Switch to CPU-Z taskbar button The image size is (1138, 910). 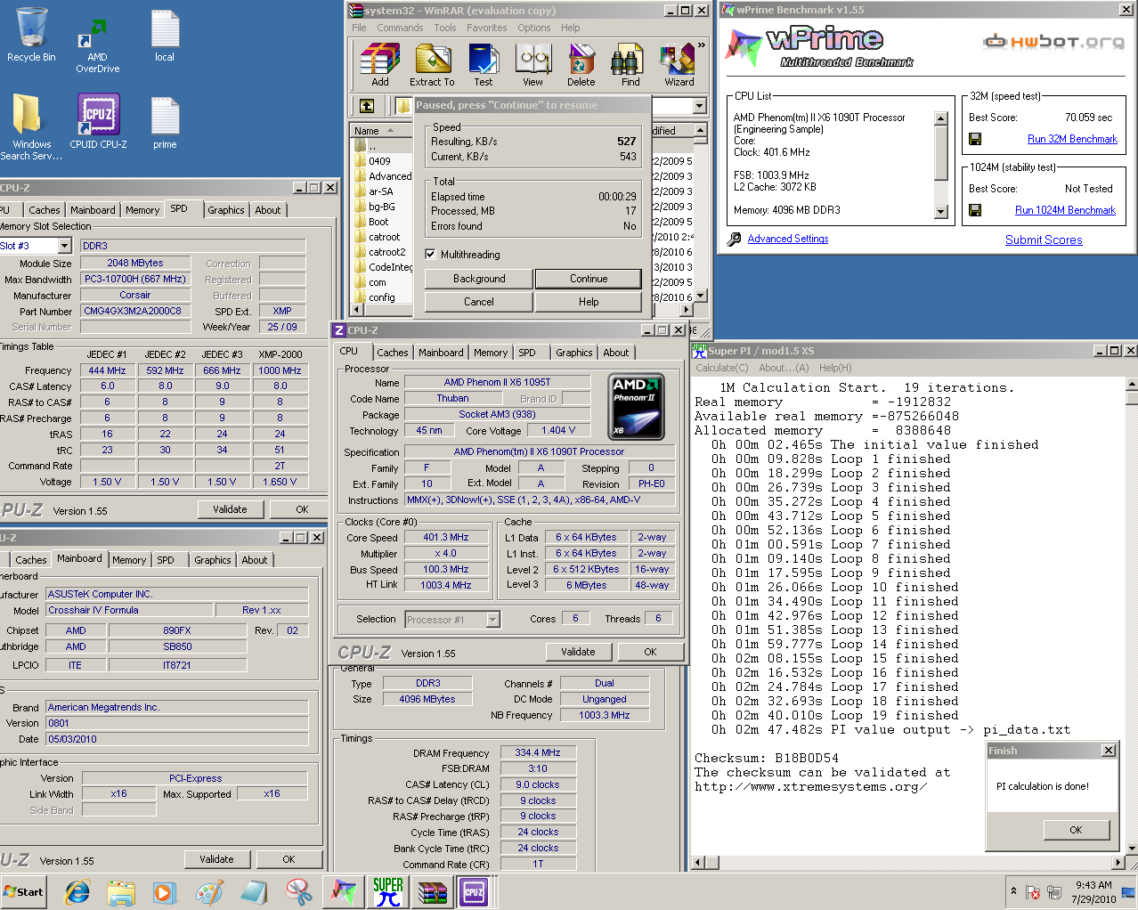475,892
